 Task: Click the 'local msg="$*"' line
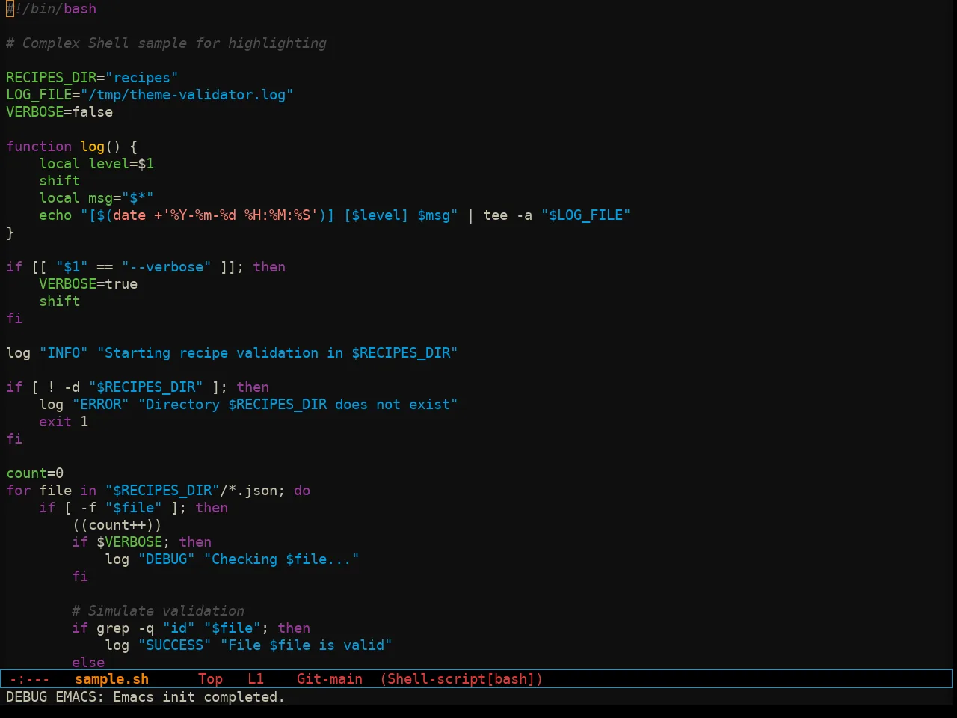pyautogui.click(x=96, y=198)
